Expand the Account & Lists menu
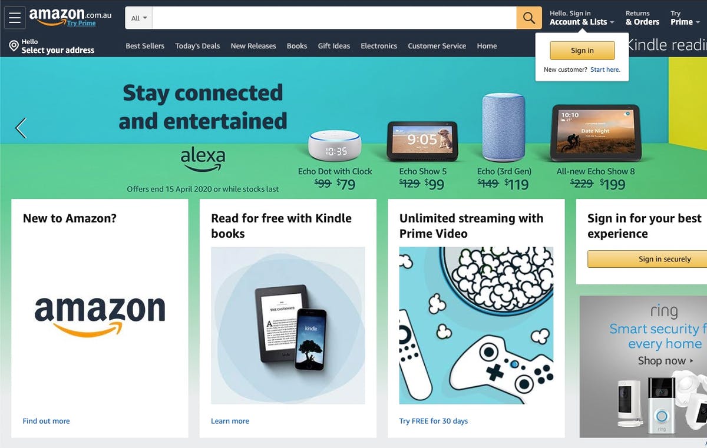Image resolution: width=707 pixels, height=448 pixels. click(x=582, y=18)
